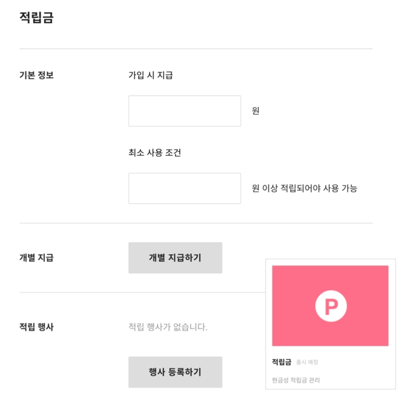Viewport: 416px width, 404px height.
Task: Click the 적립 행사가 없습니다 message
Action: point(168,327)
